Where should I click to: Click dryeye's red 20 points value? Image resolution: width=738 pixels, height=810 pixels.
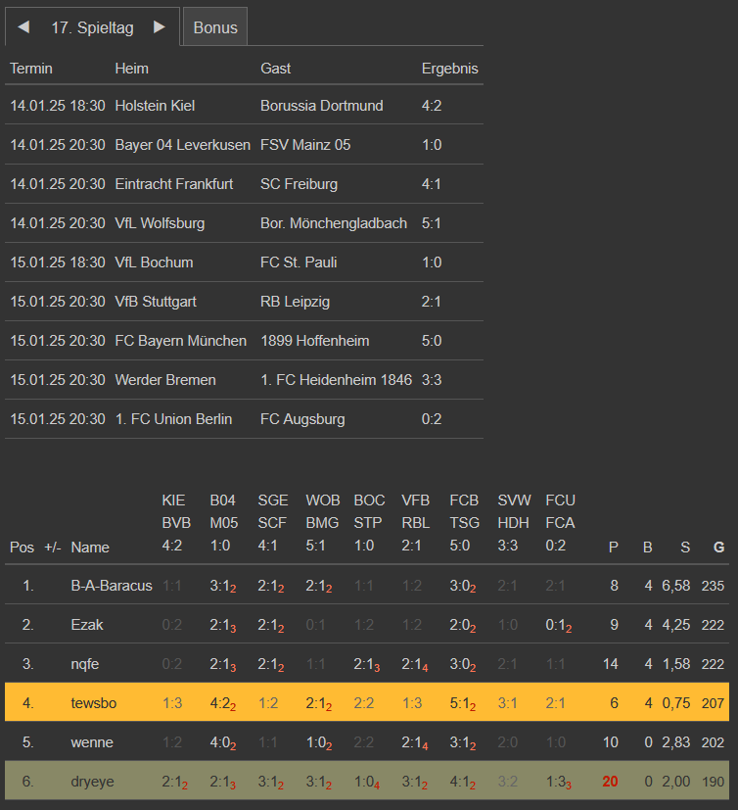[x=610, y=782]
